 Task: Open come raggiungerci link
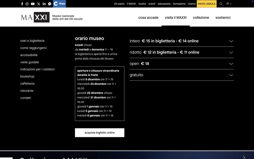point(33,48)
